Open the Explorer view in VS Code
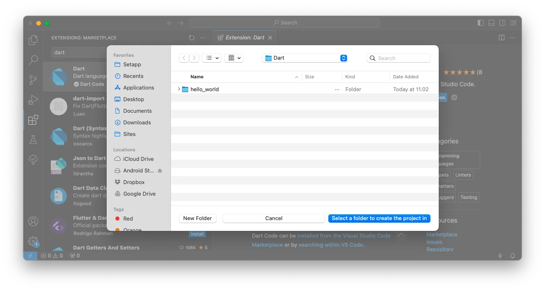This screenshot has width=545, height=291. coord(33,40)
